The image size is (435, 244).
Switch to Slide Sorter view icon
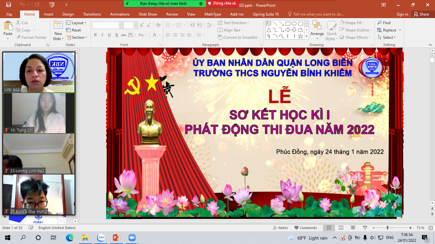point(341,228)
